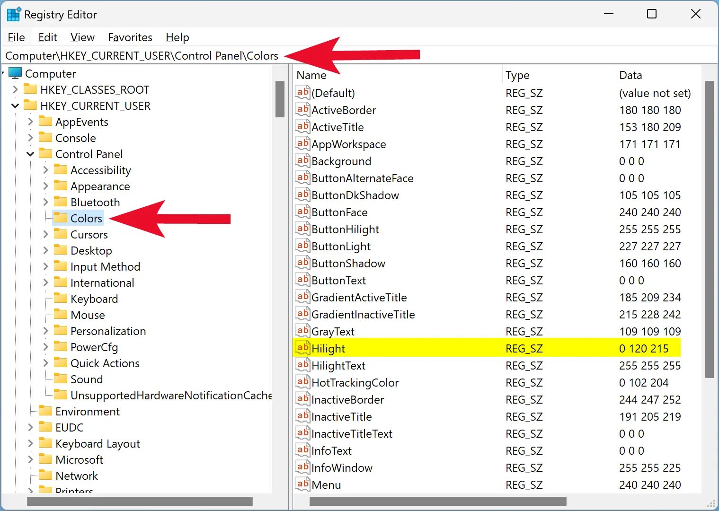Select the Mouse key in tree
The image size is (719, 511).
pos(88,315)
